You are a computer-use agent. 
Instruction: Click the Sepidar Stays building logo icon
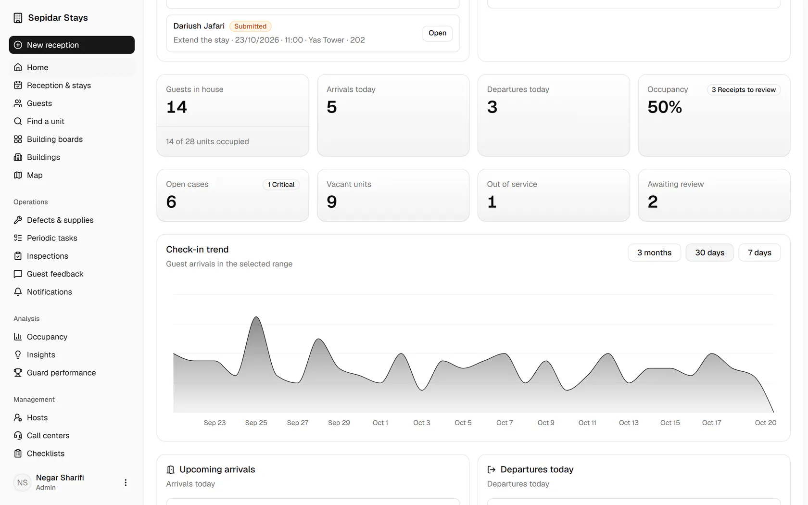pyautogui.click(x=18, y=18)
